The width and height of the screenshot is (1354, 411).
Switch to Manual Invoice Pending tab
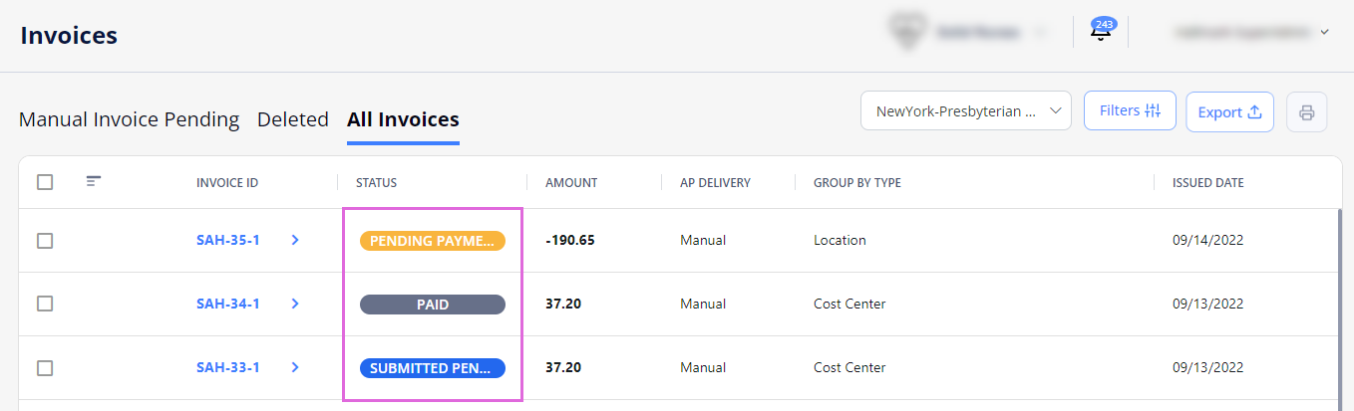click(x=129, y=119)
